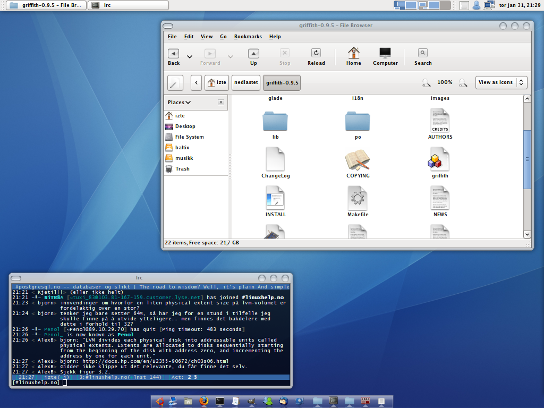This screenshot has height=408, width=544.
Task: Open the Bookmarks menu
Action: coord(248,37)
